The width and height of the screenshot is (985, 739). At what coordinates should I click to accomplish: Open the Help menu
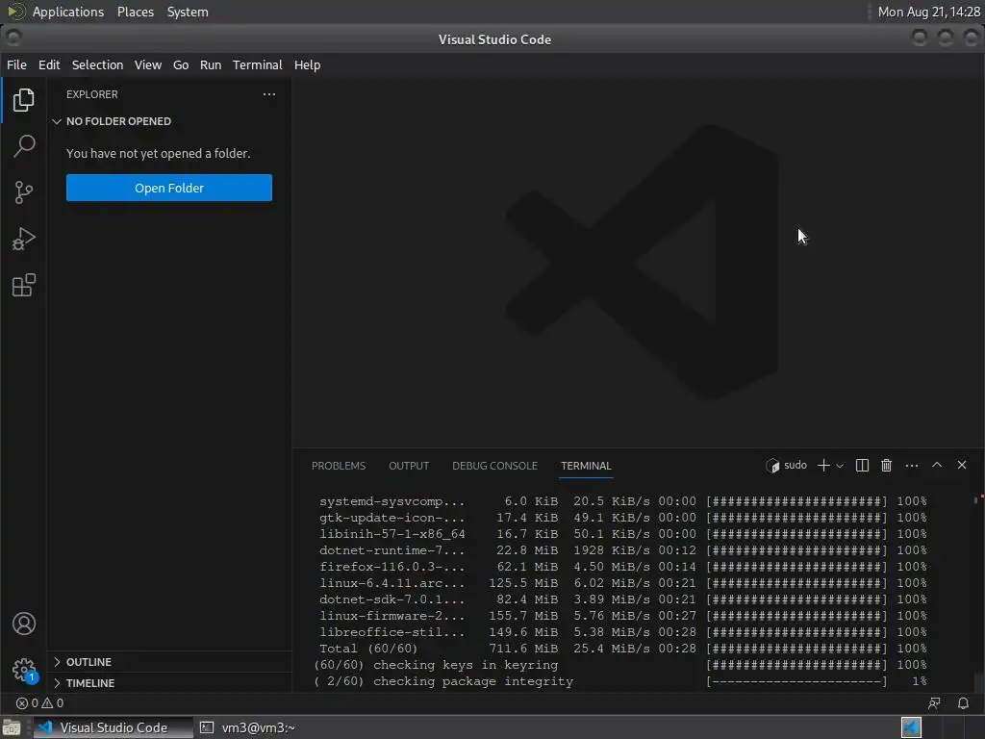(x=307, y=64)
